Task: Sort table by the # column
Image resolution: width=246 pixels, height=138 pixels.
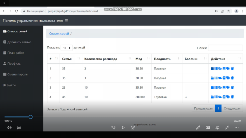Action: pos(53,59)
